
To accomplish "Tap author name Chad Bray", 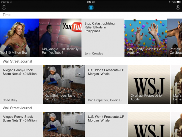I will pyautogui.click(x=10, y=100).
